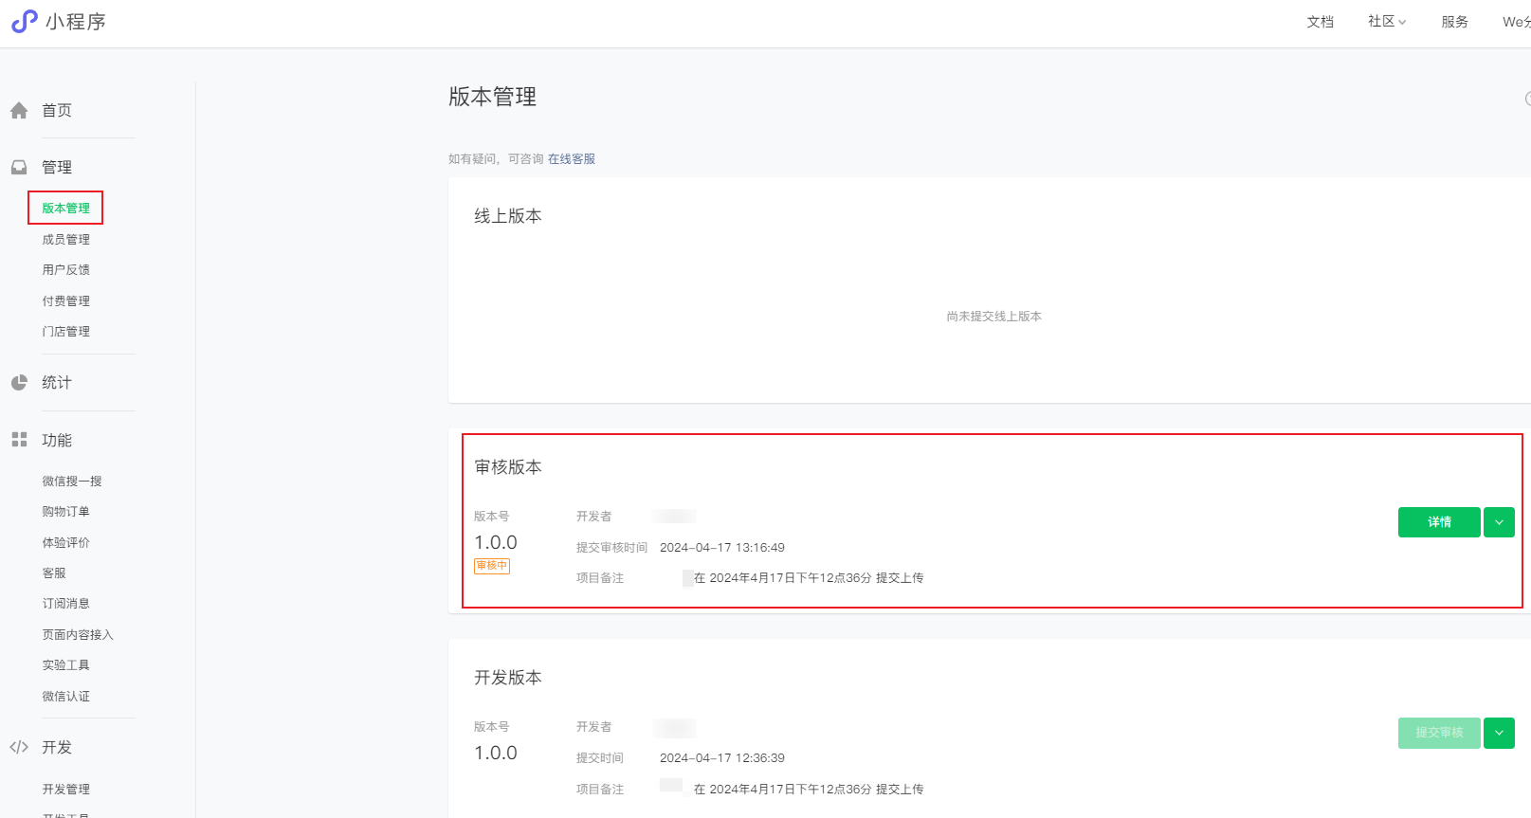Click the 审核中 status tag
Screen dimensions: 1531x818
pos(492,566)
